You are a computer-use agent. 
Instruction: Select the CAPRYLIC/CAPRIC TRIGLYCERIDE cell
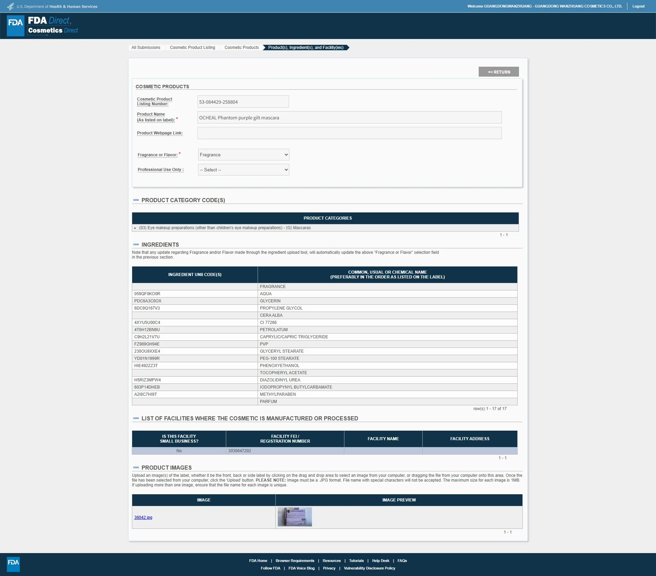point(387,337)
